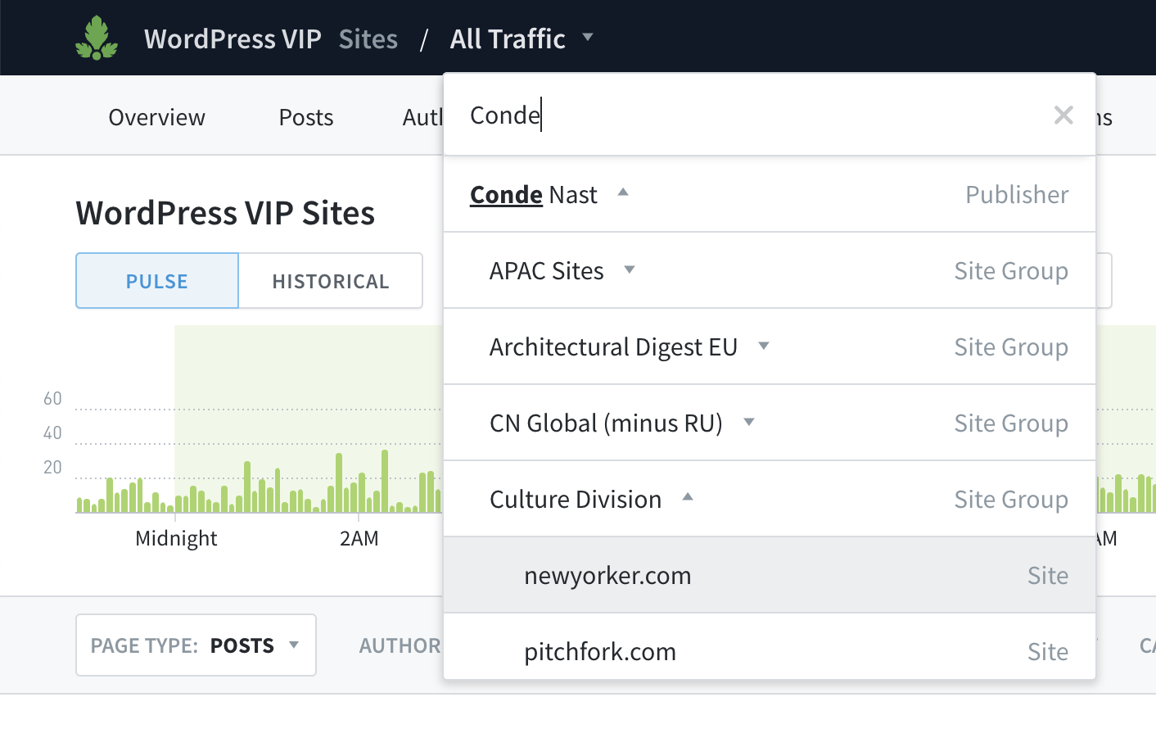Expand CN Global (minus RU) group
The height and width of the screenshot is (747, 1156).
748,422
